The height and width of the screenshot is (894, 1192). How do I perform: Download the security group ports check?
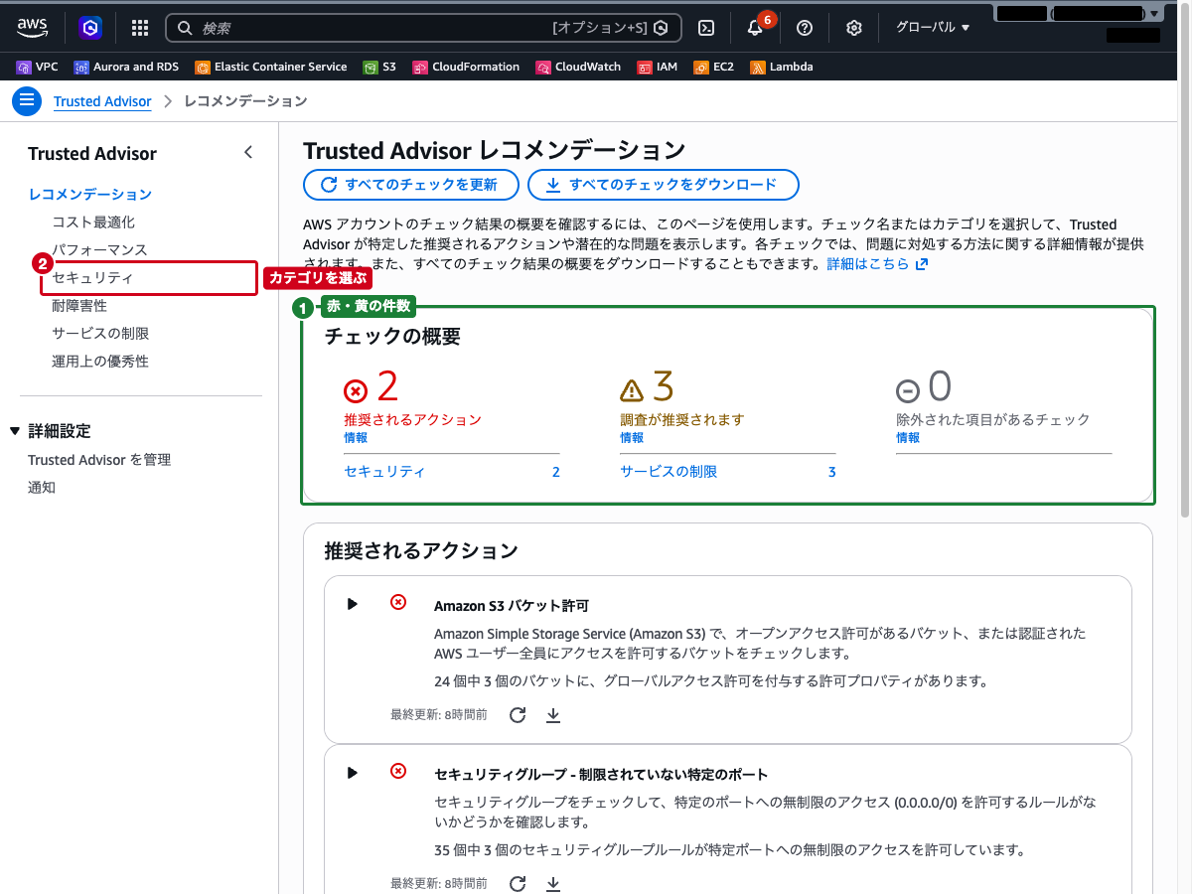pyautogui.click(x=554, y=883)
